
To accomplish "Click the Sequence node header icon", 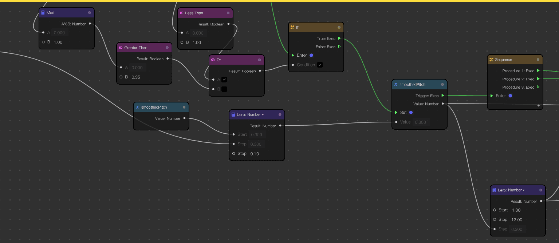I will tap(491, 60).
